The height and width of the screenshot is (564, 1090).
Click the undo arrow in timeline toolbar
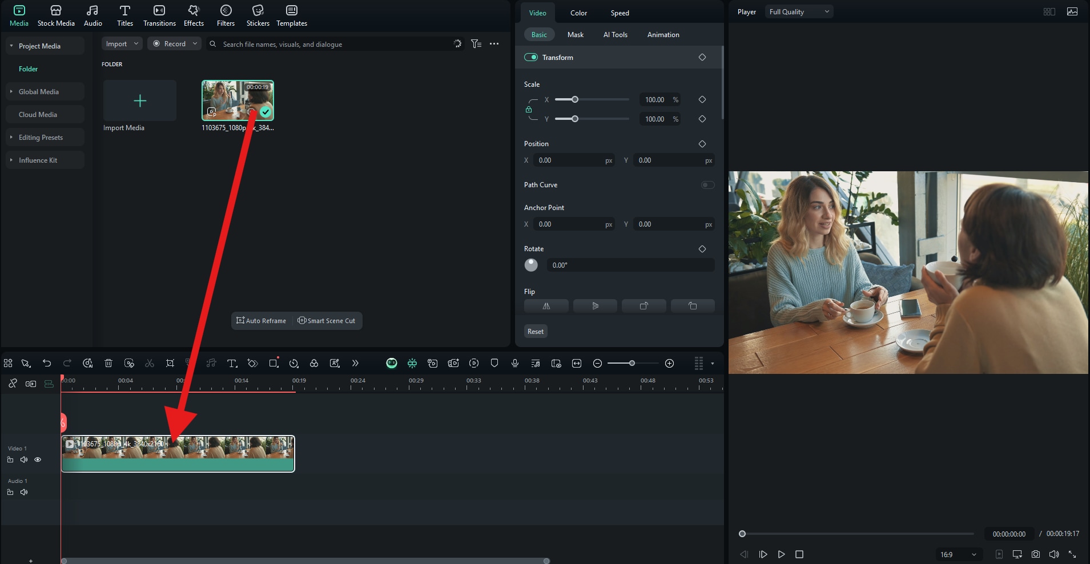[x=47, y=363]
